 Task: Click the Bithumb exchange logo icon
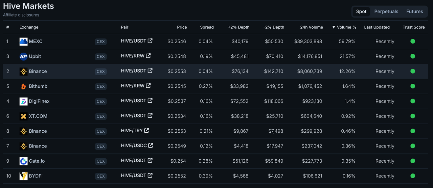click(23, 86)
